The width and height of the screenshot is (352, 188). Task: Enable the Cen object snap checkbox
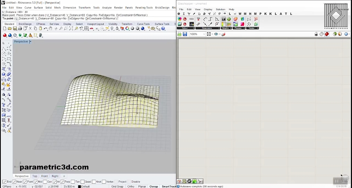(45, 182)
